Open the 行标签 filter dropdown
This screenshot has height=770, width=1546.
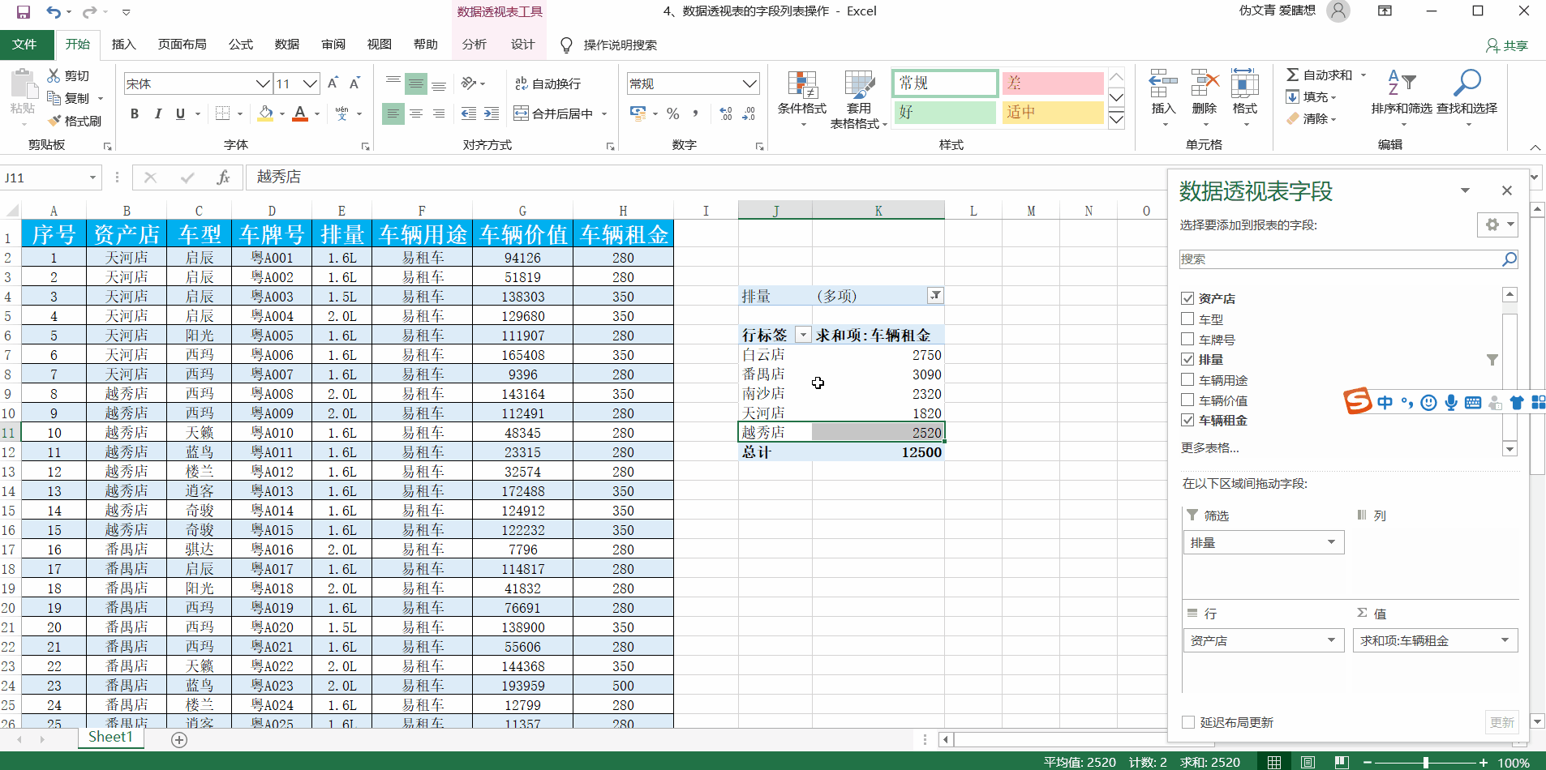click(x=804, y=334)
